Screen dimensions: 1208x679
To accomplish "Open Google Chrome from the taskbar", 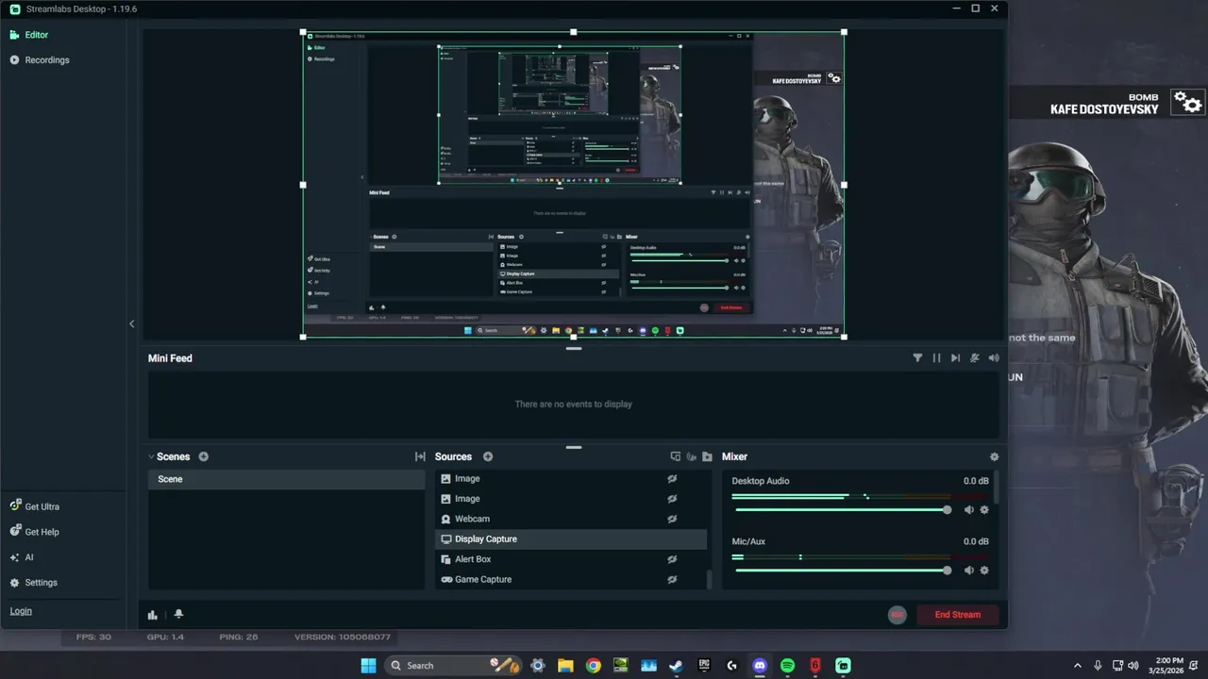I will click(x=593, y=665).
